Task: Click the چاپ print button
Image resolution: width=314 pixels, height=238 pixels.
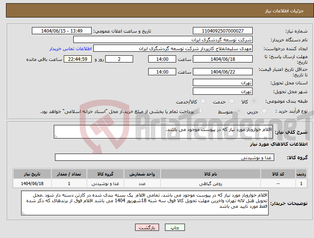Action: 175,227
